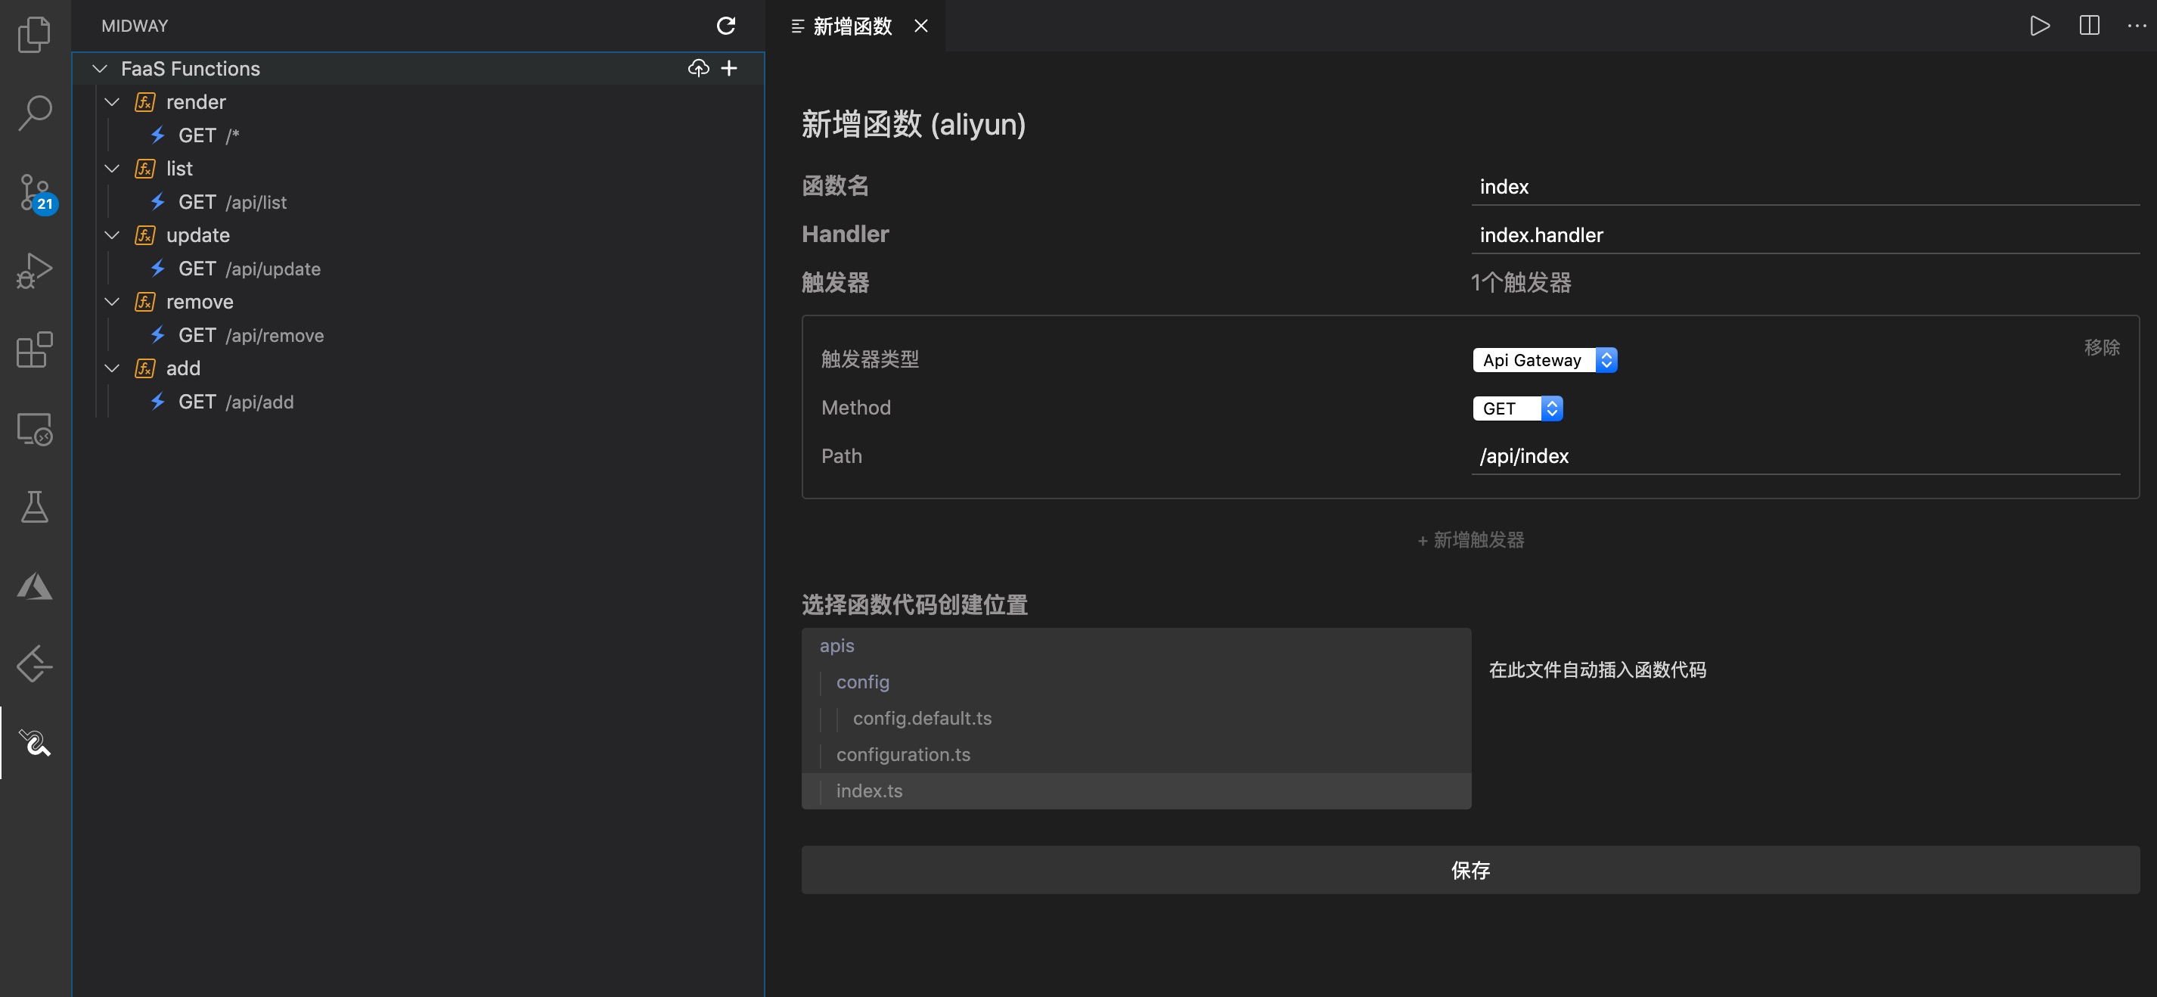The image size is (2157, 997).
Task: Click the refresh icon in MIDWAY panel
Action: 726,26
